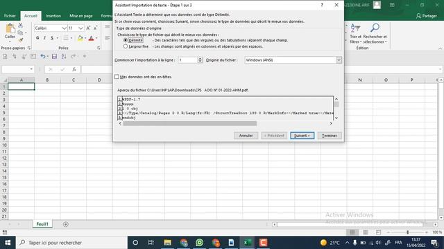
Task: Click the Sort A-Z quick access icon
Action: click(64, 57)
